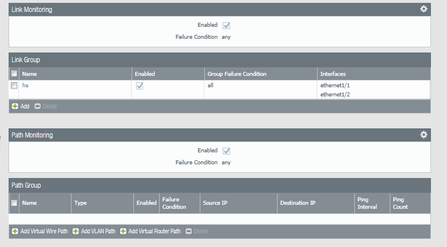This screenshot has width=447, height=247.
Task: Click the Delete icon in Path Group
Action: tap(188, 231)
